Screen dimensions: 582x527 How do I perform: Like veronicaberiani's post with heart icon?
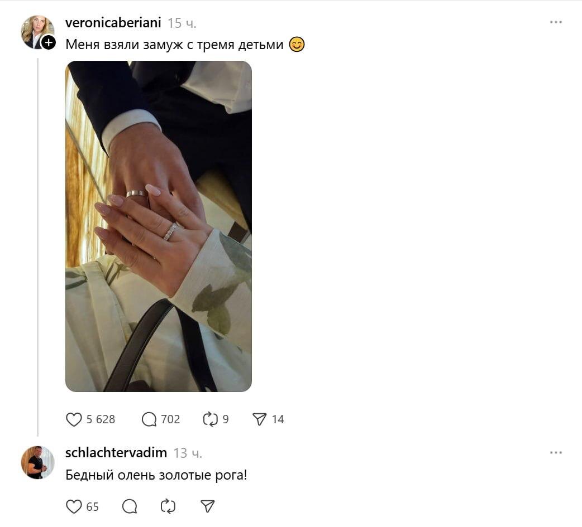pos(74,419)
